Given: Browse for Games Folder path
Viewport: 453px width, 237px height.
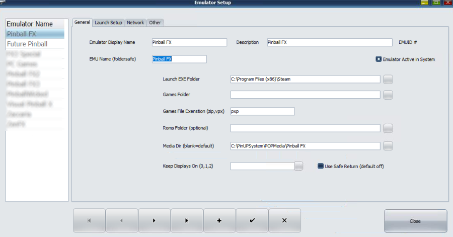Looking at the screenshot, I should pyautogui.click(x=388, y=95).
